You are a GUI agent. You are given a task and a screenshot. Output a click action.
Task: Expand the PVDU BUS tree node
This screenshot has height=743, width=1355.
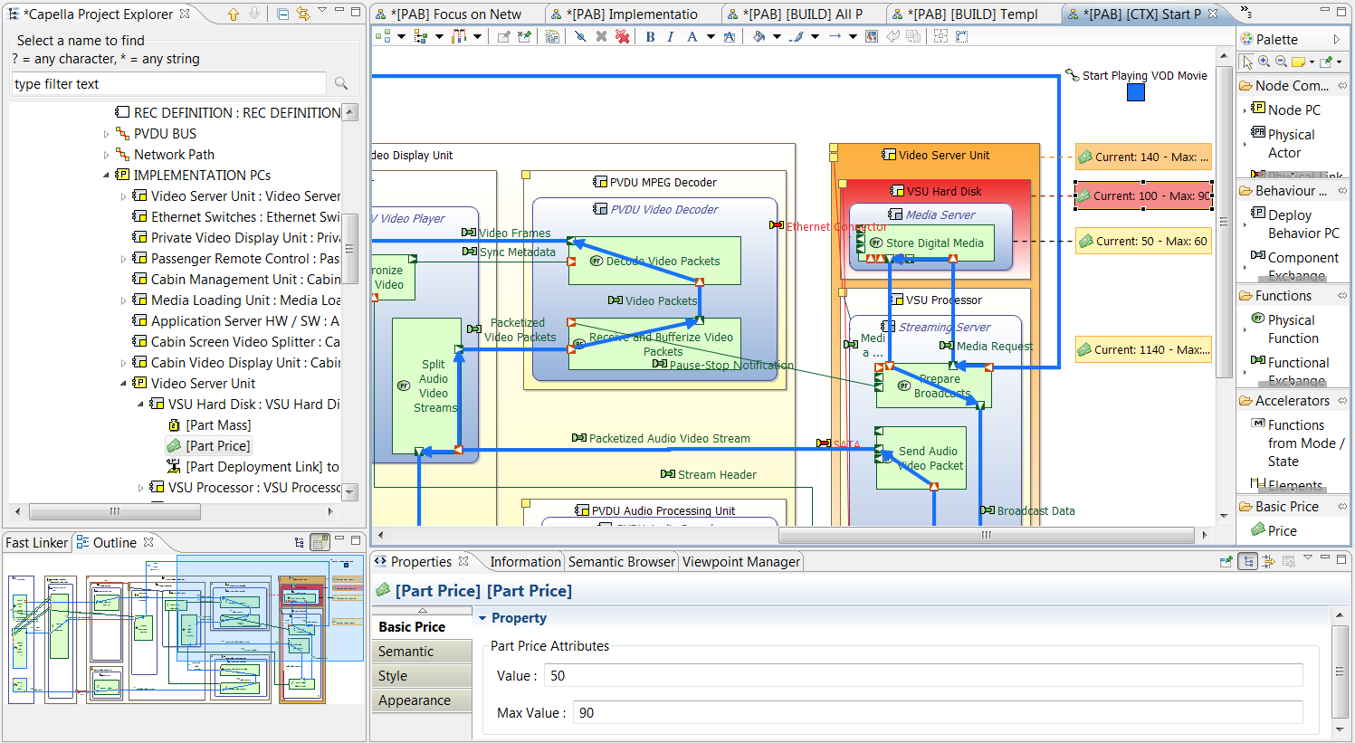coord(107,134)
